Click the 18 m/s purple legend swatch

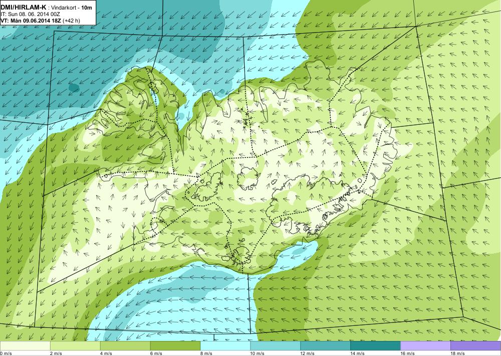pos(476,346)
